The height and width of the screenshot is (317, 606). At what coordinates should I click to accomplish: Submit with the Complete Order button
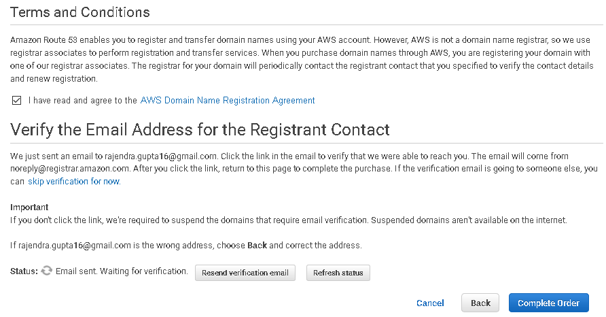pyautogui.click(x=548, y=303)
